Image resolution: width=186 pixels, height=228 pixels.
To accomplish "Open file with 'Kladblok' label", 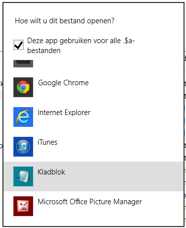I will pos(51,172).
